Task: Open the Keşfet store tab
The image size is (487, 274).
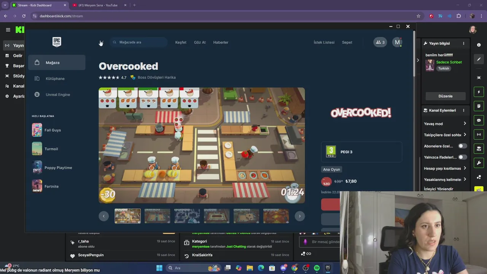Action: (181, 42)
